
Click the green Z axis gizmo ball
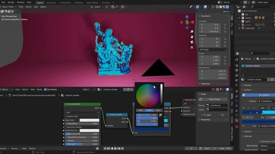(187, 22)
